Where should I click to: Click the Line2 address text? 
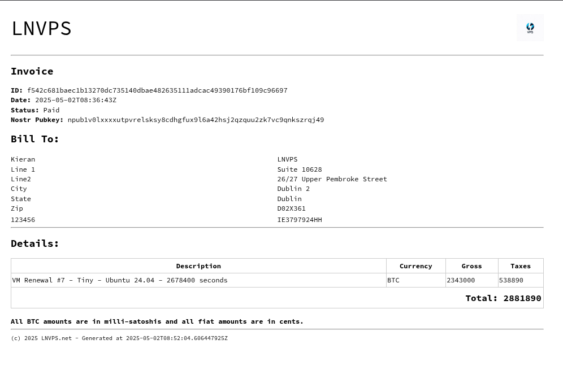[21, 179]
